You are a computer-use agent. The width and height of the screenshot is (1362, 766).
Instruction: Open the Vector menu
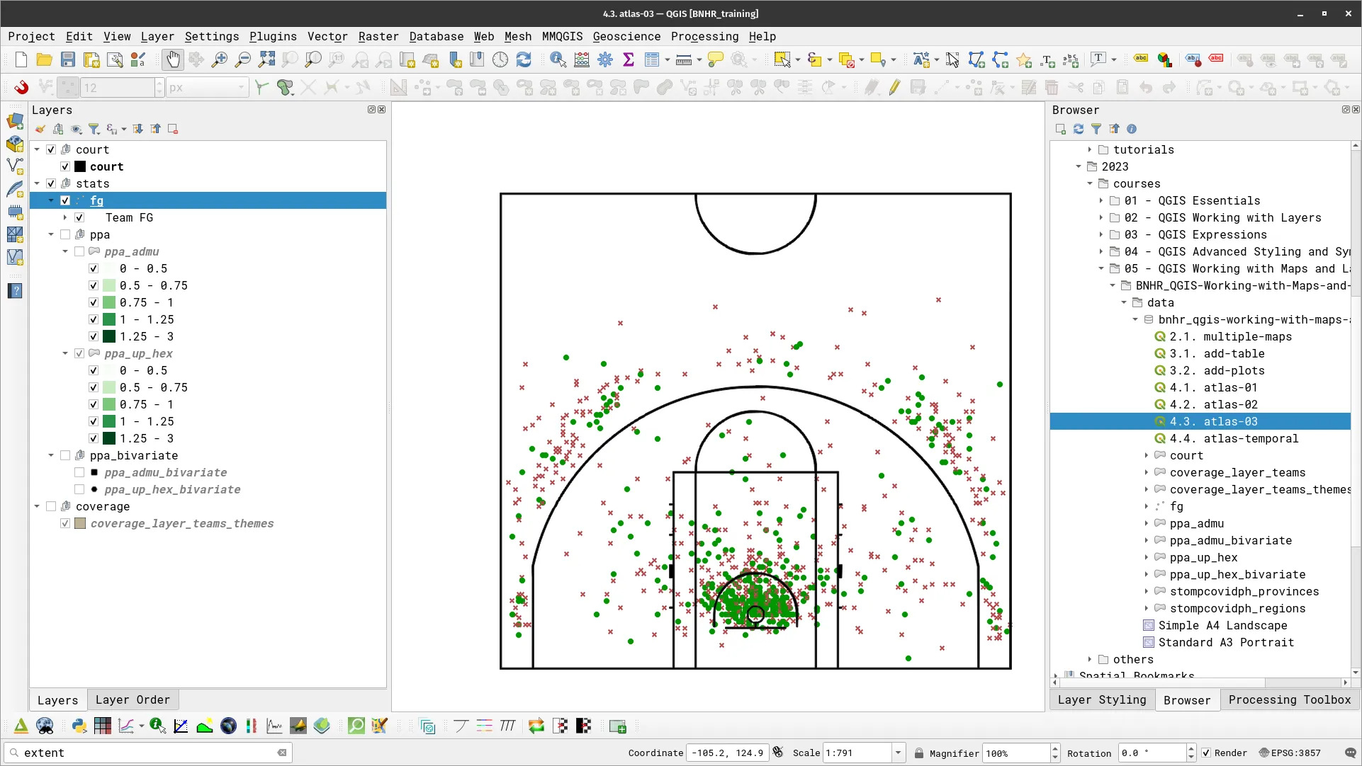point(327,36)
